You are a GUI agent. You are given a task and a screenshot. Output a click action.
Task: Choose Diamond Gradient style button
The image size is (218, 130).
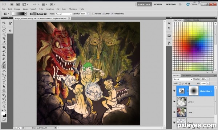(x=45, y=14)
